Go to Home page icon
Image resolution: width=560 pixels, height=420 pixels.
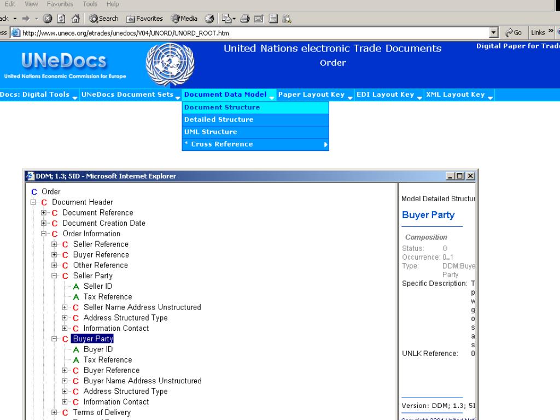point(75,19)
